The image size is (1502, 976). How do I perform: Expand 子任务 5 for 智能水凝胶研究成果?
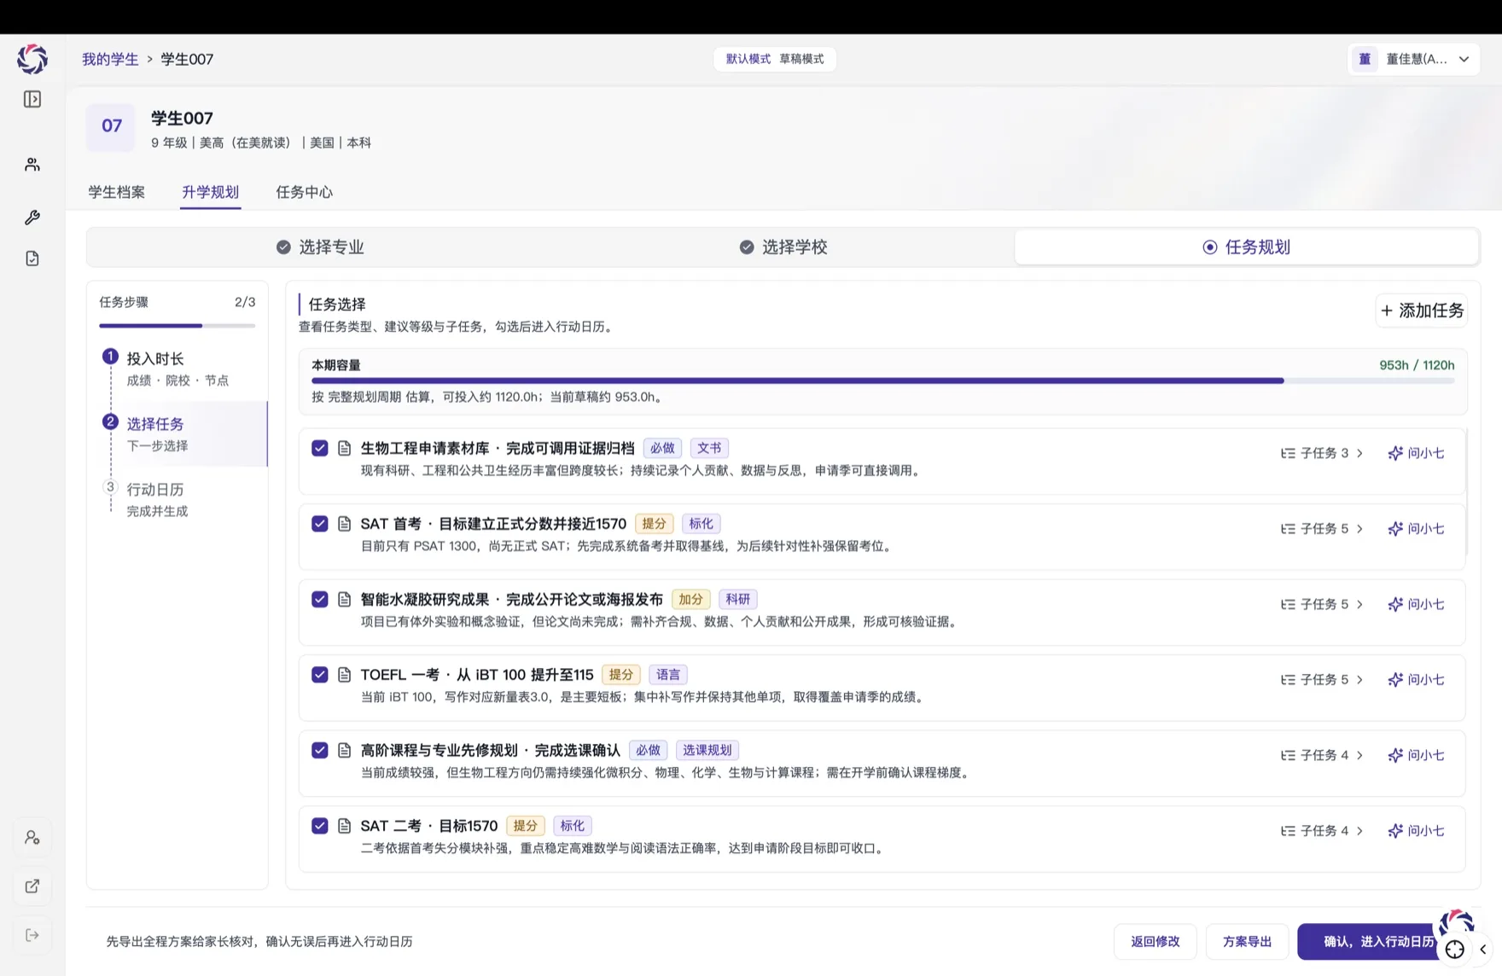(1322, 604)
